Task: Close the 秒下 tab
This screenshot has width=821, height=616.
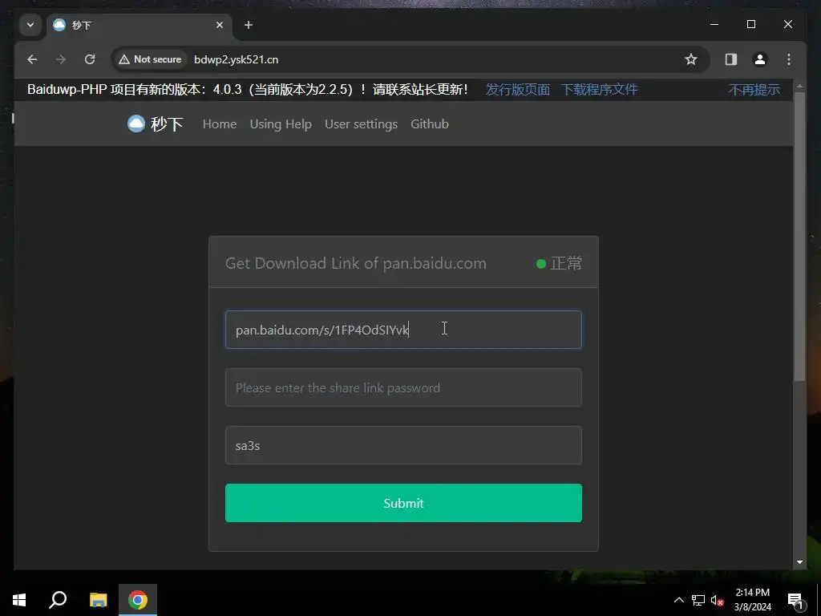Action: [220, 25]
